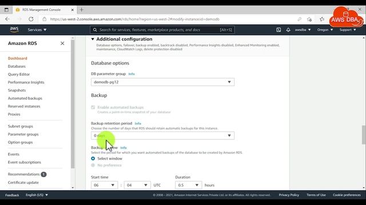
Task: Click the browser refresh icon
Action: [31, 19]
